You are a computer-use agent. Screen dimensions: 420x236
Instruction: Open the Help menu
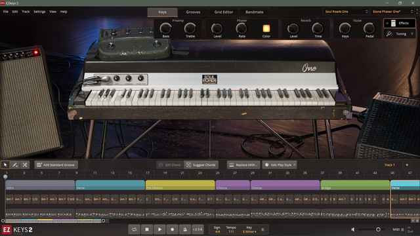click(64, 12)
